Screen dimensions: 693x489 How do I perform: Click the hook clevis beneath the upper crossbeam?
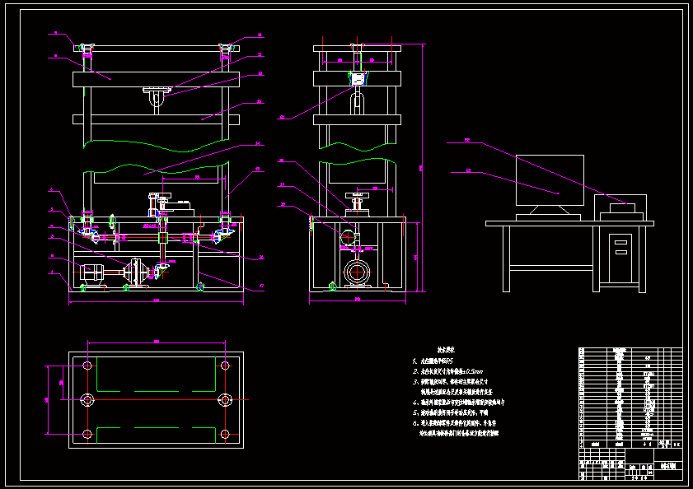(156, 99)
